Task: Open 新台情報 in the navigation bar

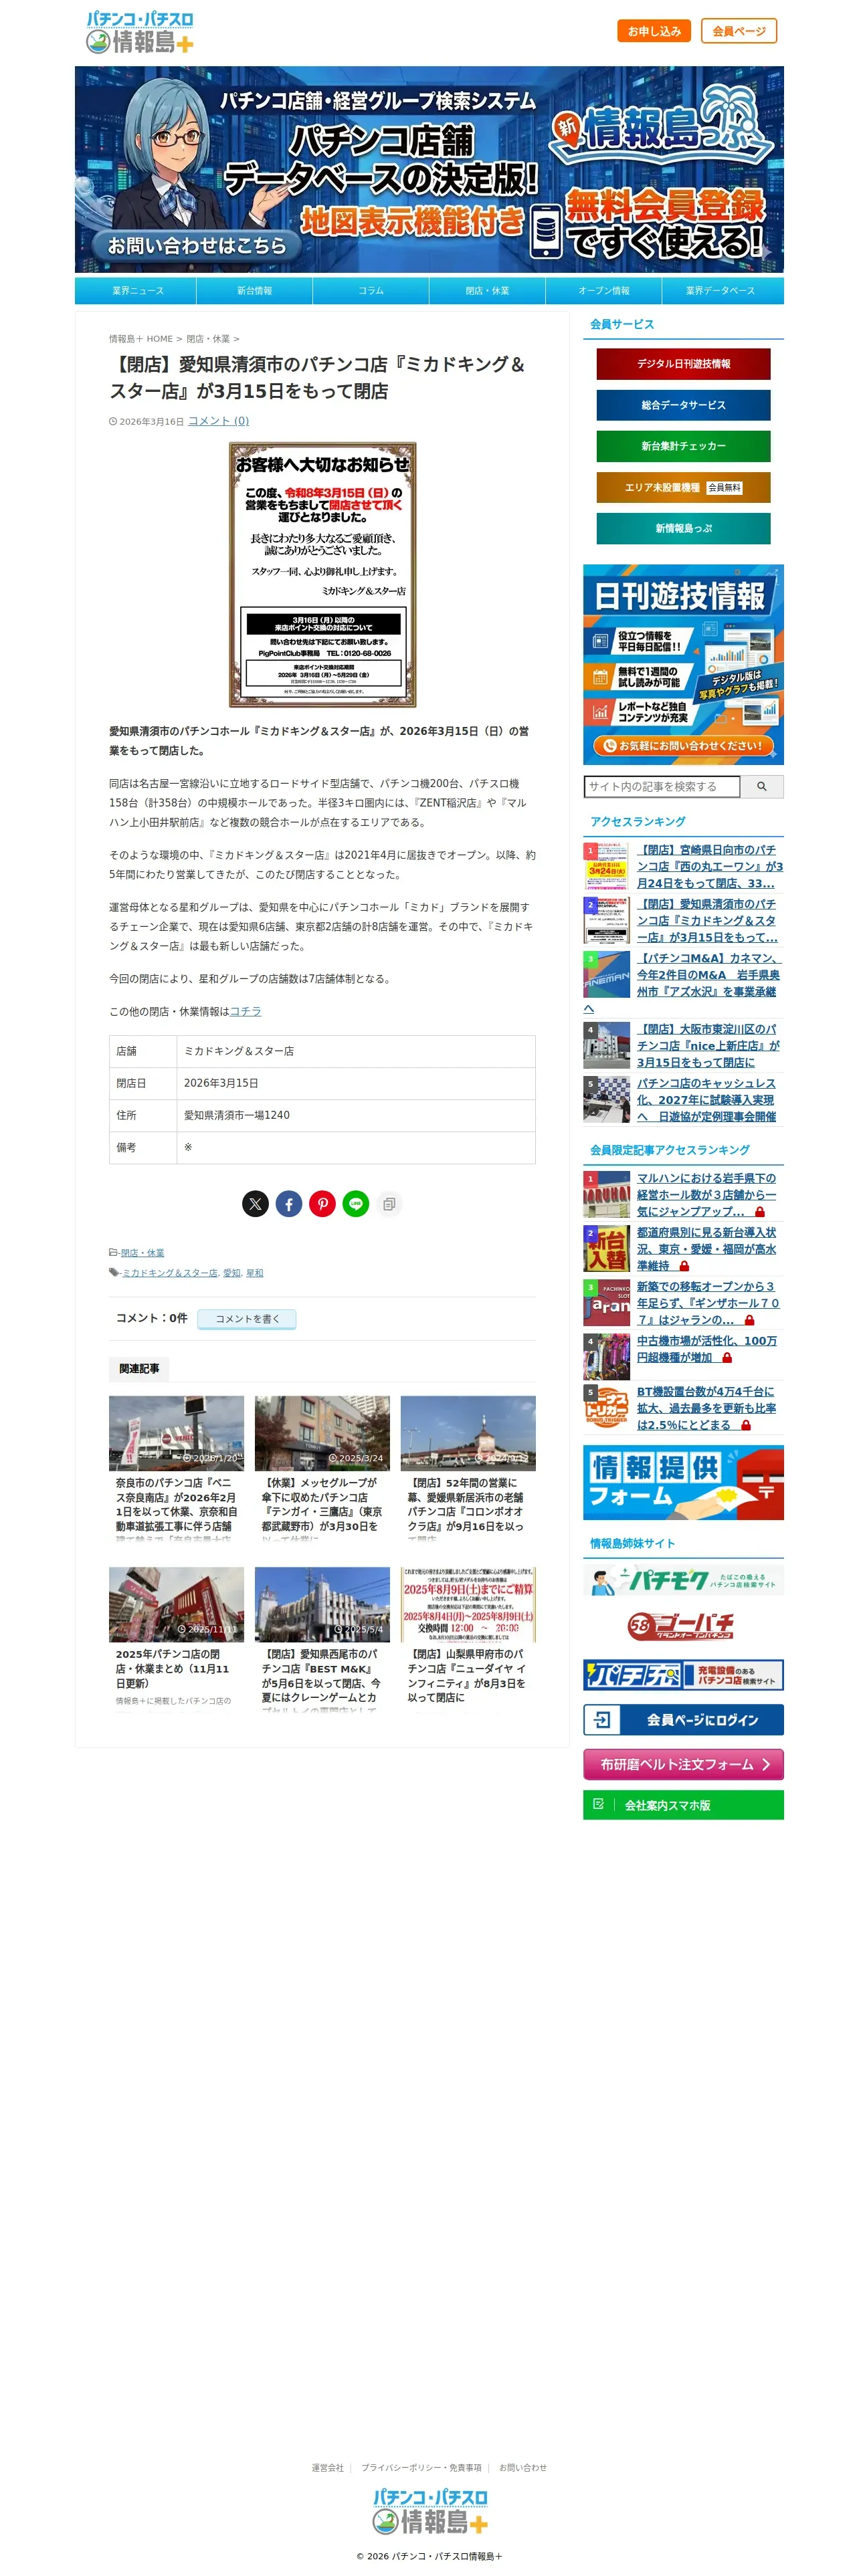Action: (255, 291)
